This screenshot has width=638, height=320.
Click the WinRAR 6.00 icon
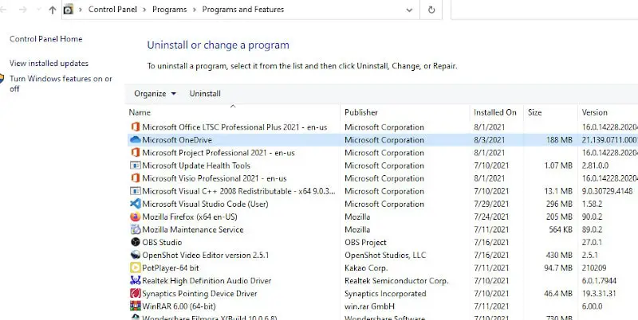pos(135,306)
